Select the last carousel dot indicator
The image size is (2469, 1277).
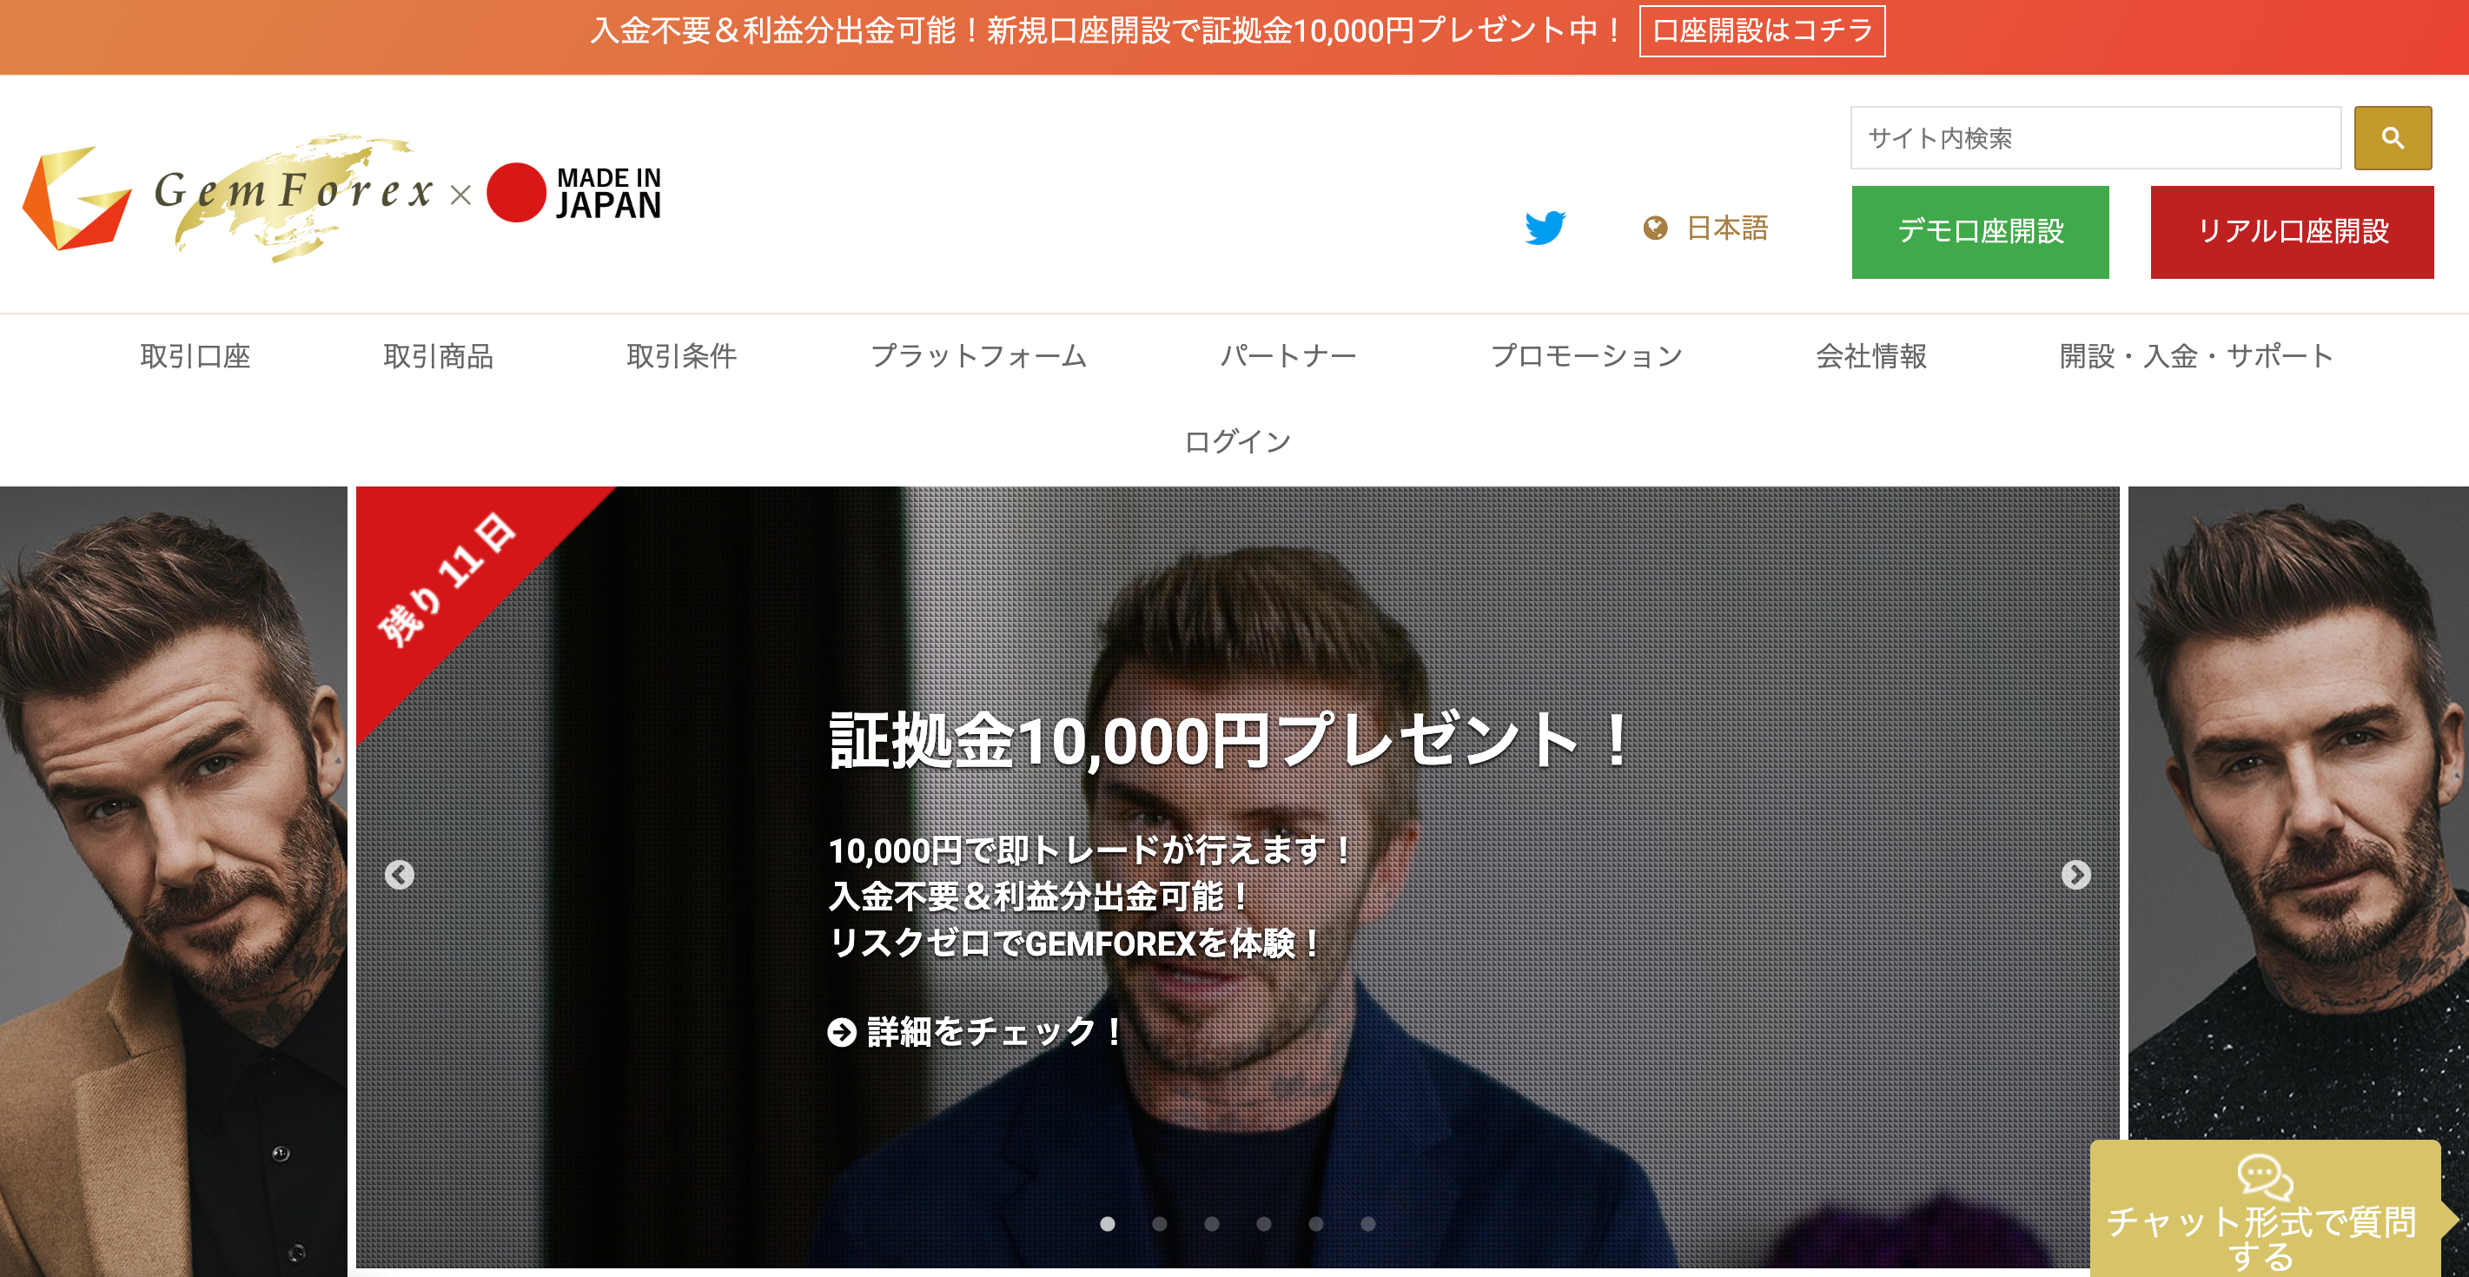pos(1367,1223)
